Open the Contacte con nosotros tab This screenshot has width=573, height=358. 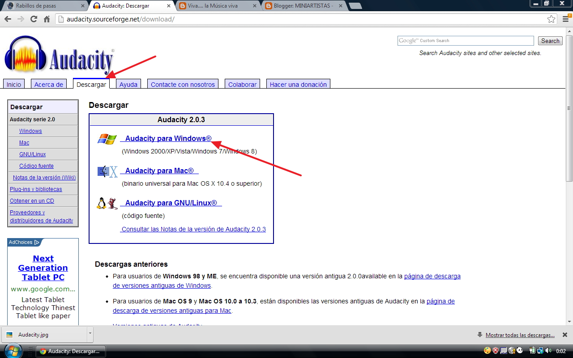click(x=183, y=84)
